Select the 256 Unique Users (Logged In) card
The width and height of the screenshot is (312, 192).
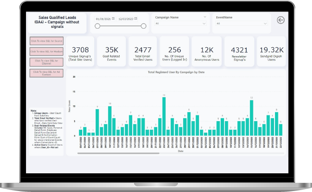tap(175, 52)
